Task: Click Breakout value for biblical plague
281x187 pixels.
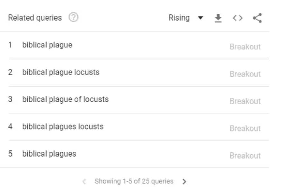Action: point(245,47)
